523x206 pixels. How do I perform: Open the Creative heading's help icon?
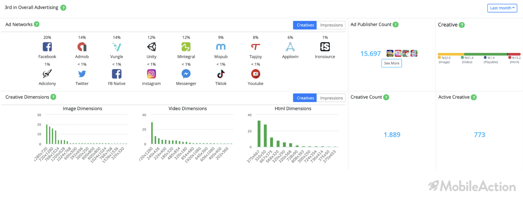(x=462, y=25)
